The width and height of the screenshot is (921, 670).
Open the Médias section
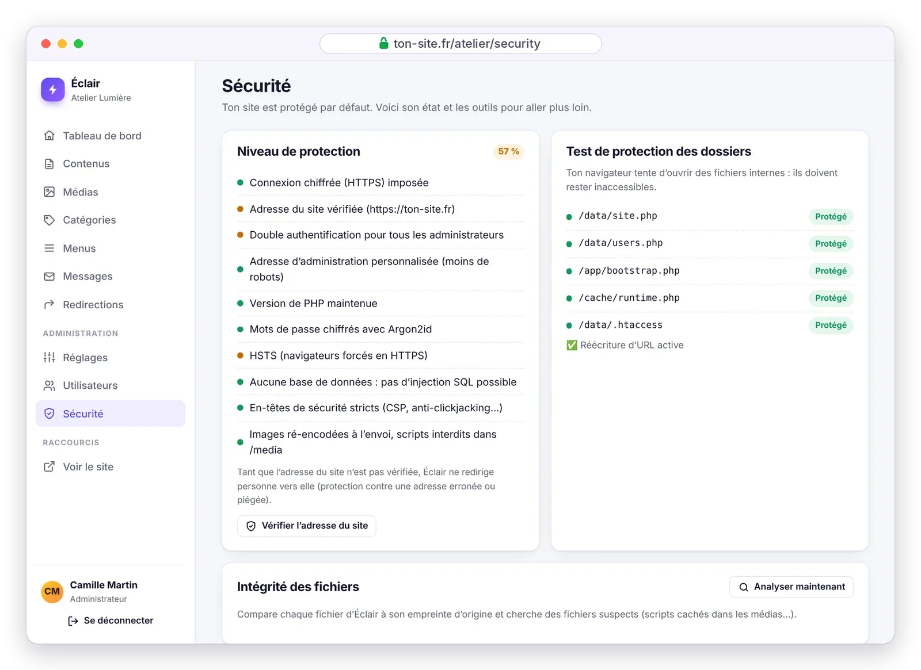click(x=111, y=192)
